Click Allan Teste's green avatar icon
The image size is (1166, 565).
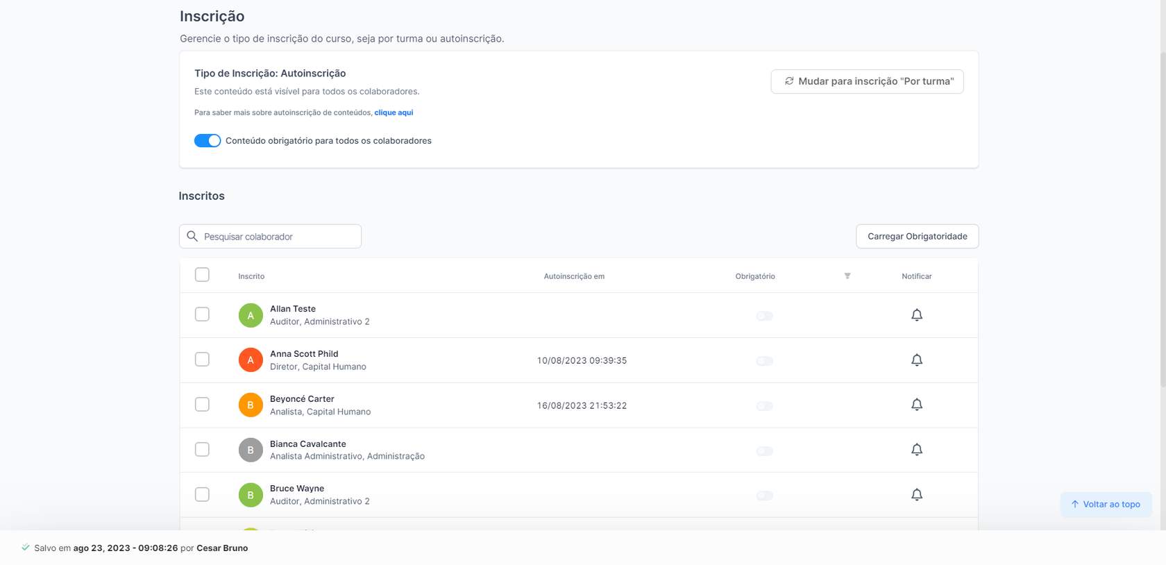(x=251, y=315)
